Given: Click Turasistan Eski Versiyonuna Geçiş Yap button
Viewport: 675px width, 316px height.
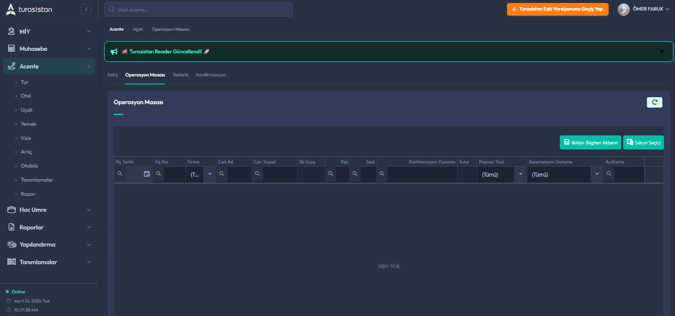Looking at the screenshot, I should point(557,9).
